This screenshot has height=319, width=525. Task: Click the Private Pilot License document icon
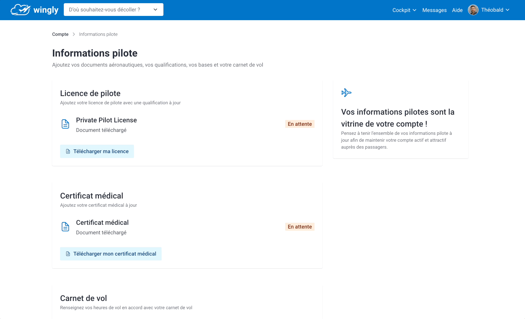pos(65,124)
